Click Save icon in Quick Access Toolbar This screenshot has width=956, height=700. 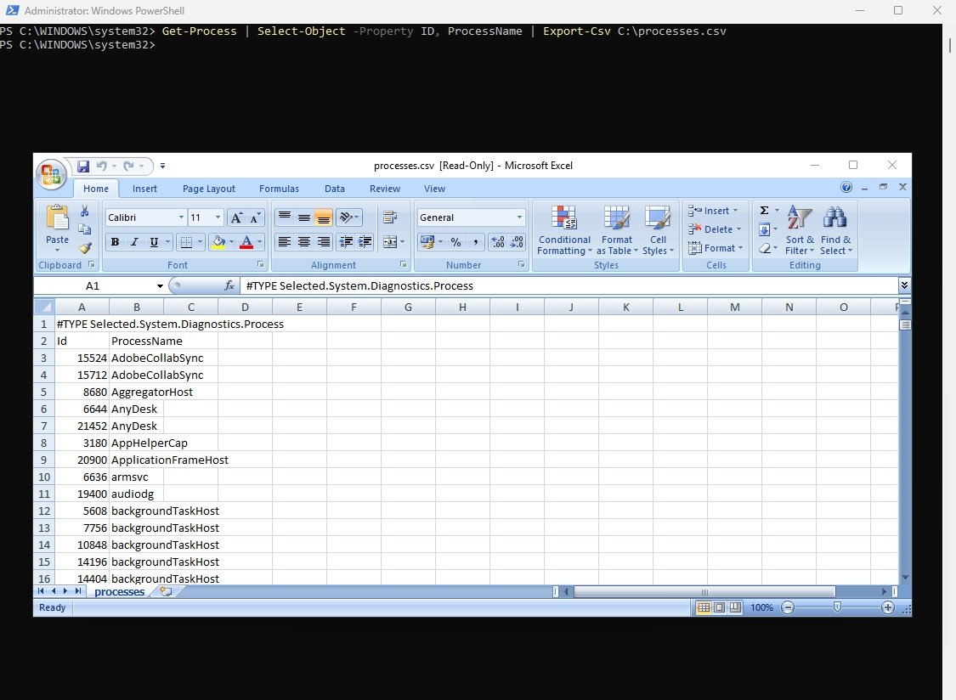(x=83, y=166)
